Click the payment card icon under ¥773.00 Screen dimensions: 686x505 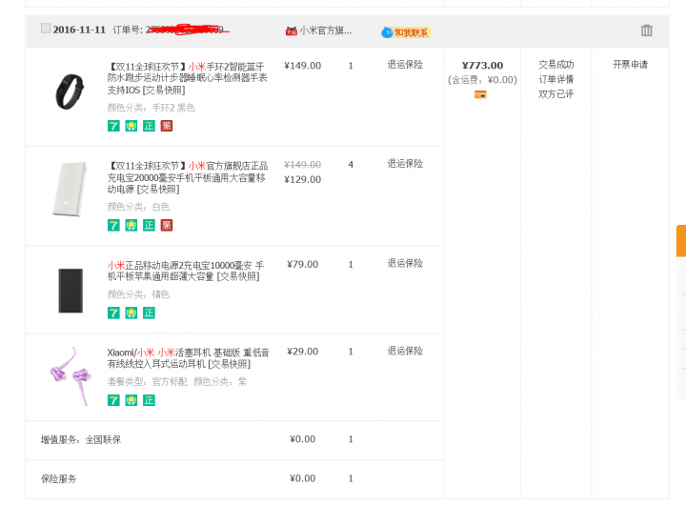480,94
